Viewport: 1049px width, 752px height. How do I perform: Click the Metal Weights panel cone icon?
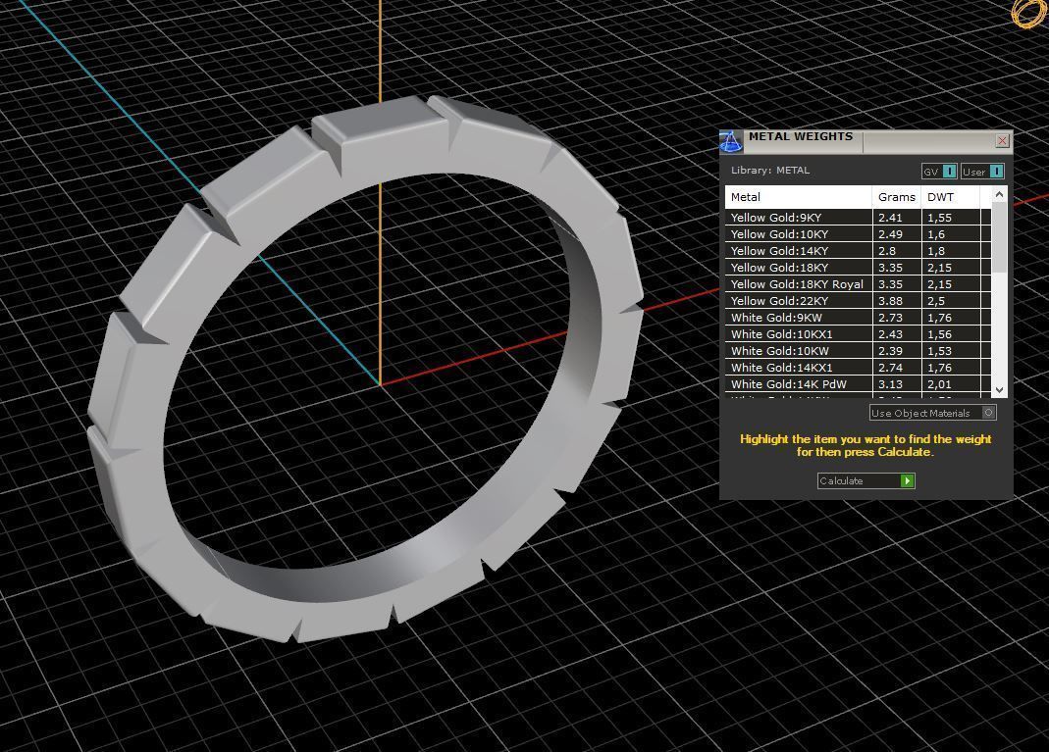click(x=730, y=141)
